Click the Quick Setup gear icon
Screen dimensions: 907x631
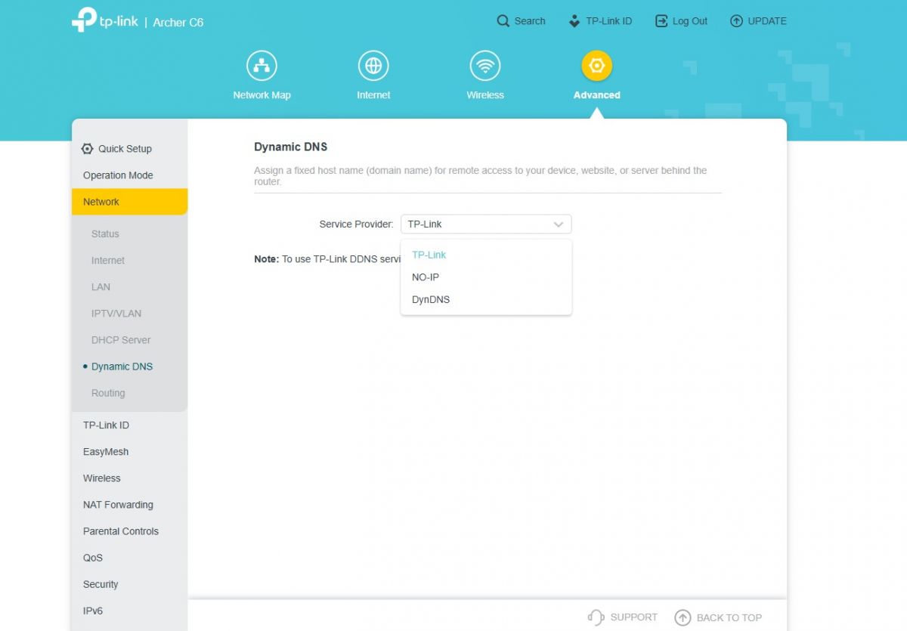tap(88, 149)
